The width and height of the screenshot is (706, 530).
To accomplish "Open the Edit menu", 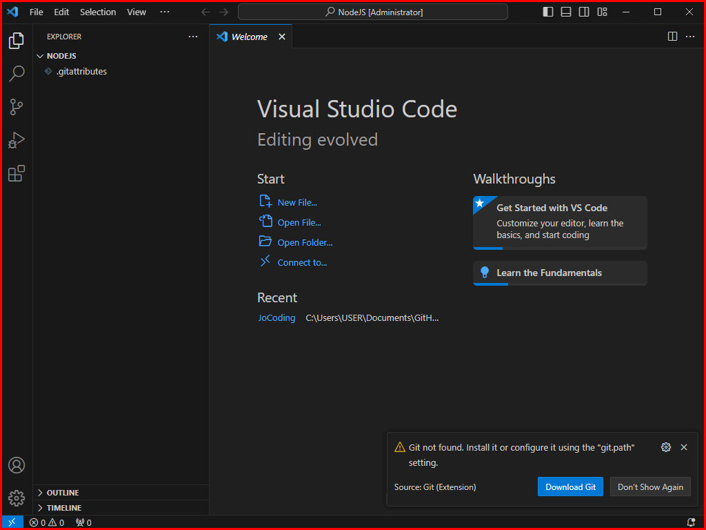I will 61,12.
